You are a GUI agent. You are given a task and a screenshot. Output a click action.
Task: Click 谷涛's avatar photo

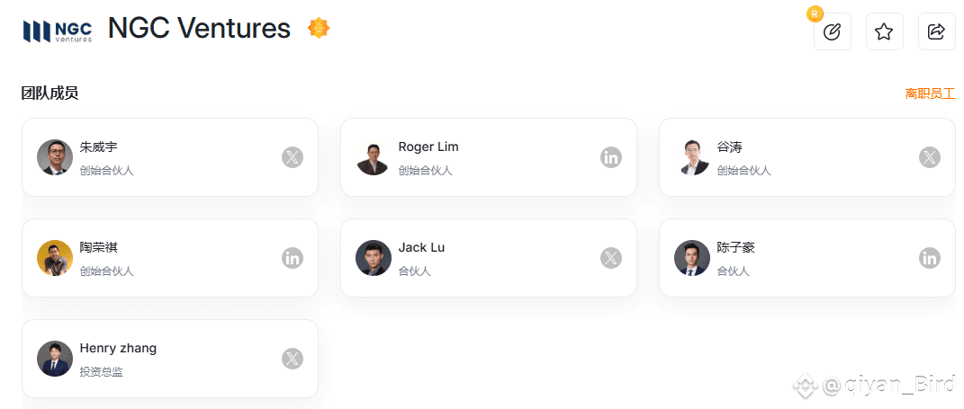pos(692,157)
